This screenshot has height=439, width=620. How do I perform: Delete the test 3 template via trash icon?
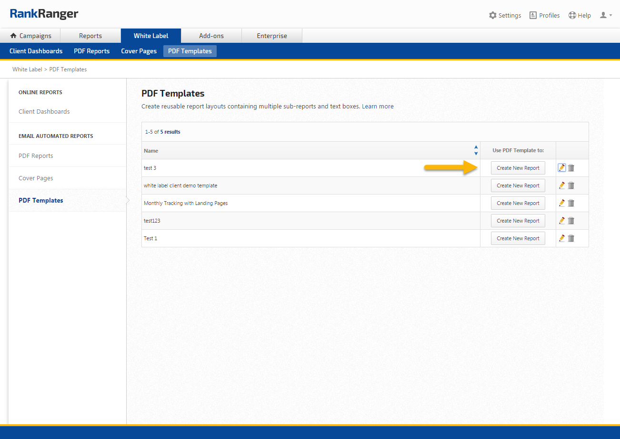pyautogui.click(x=571, y=168)
